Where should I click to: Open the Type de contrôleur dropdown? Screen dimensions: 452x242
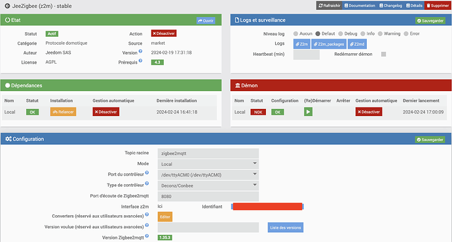208,186
